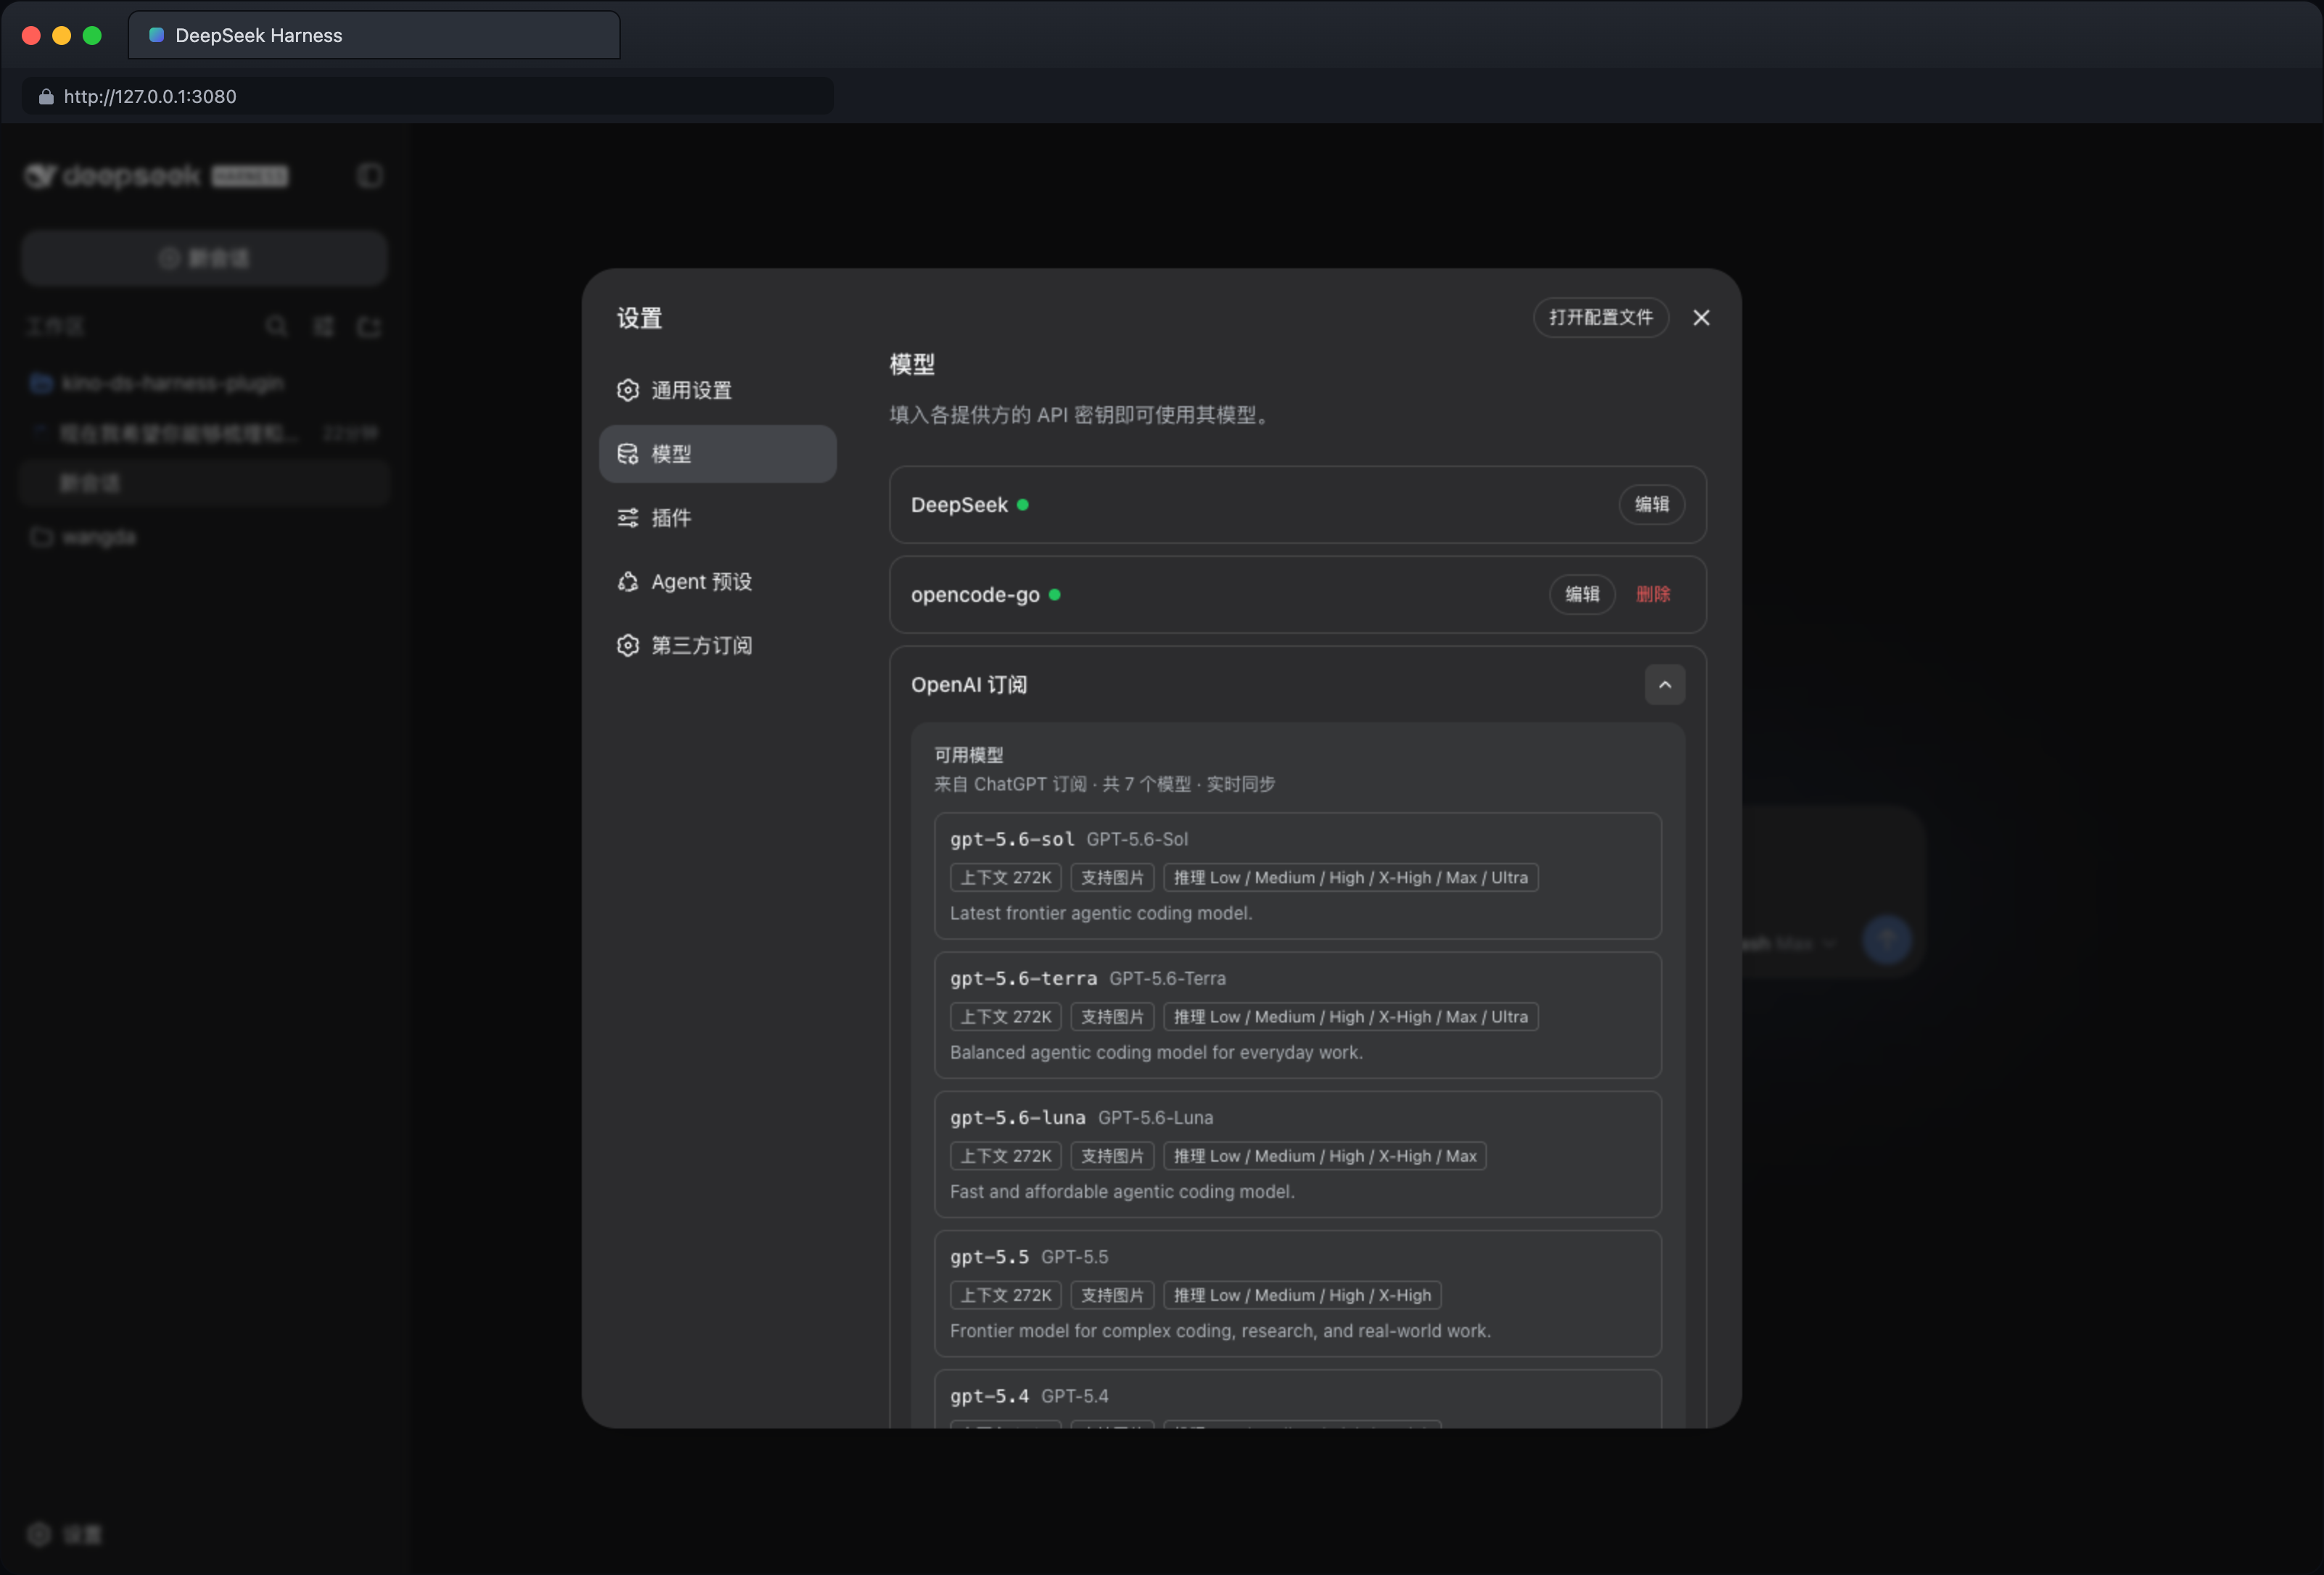2324x1575 pixels.
Task: Edit the DeepSeek provider with 编辑
Action: (x=1652, y=505)
